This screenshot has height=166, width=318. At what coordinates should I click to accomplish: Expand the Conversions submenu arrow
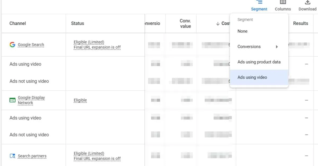click(x=277, y=47)
